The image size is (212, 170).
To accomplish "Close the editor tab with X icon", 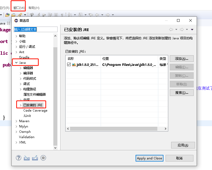I will 8,23.
